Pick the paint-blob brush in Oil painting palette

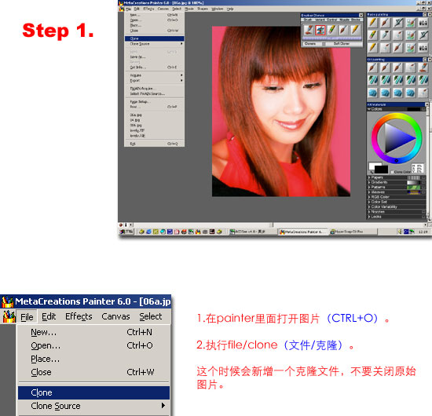coord(423,68)
